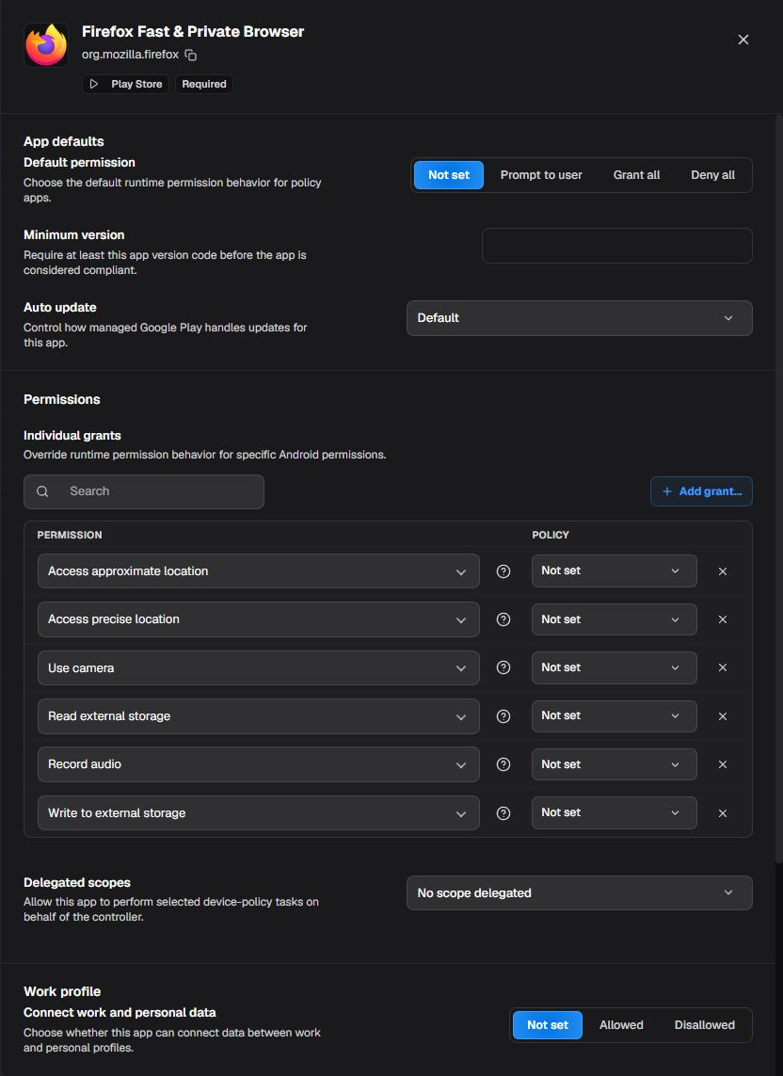Viewport: 783px width, 1076px height.
Task: Open the Auto update dropdown
Action: coord(579,318)
